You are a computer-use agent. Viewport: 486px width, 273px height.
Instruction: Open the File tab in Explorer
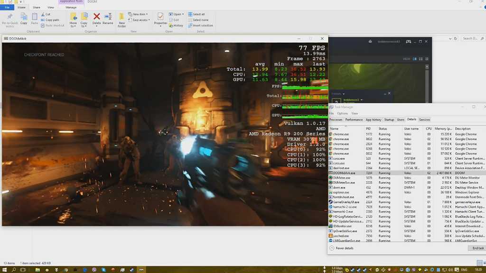(x=7, y=8)
